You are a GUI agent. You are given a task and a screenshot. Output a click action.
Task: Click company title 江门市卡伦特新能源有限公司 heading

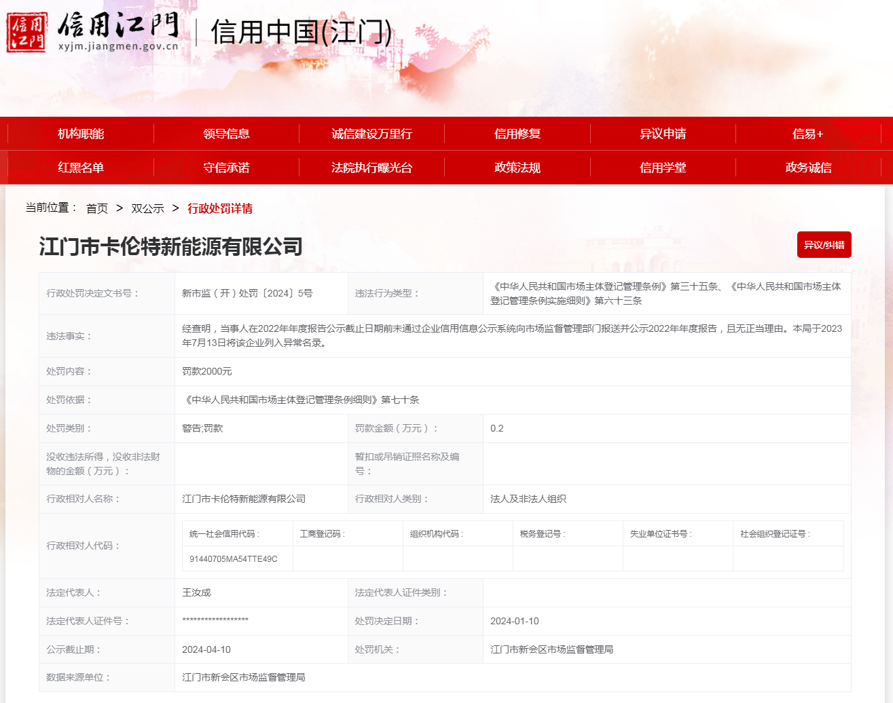click(x=170, y=246)
